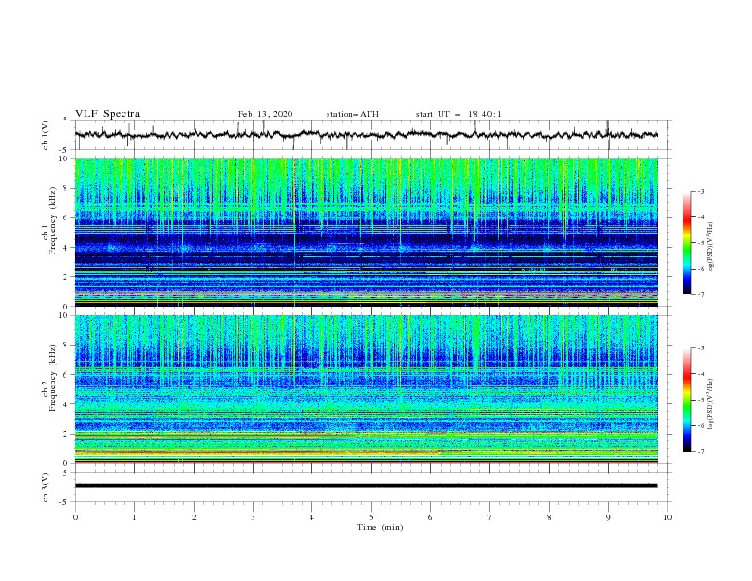Viewport: 752px width, 581px height.
Task: Click the "-7" label on ch.2 colorbar
Action: click(700, 452)
